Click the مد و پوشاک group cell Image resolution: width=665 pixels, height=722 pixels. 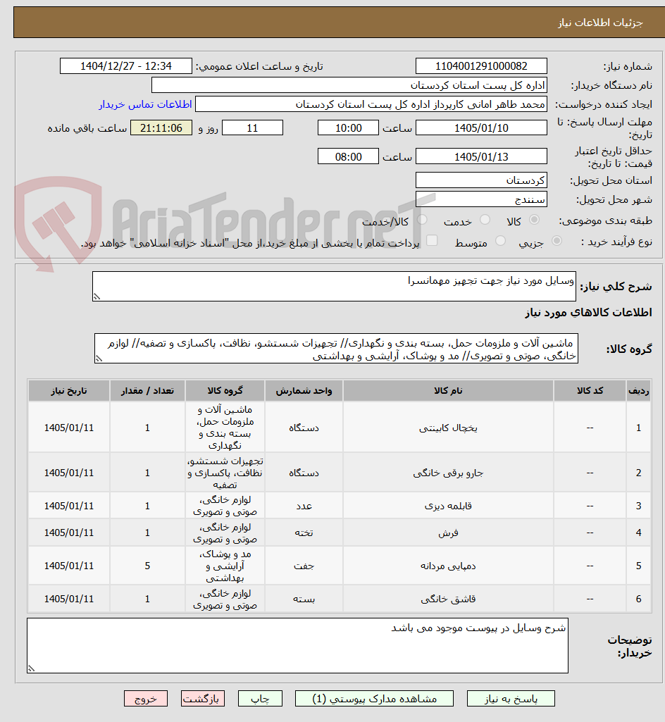(225, 566)
